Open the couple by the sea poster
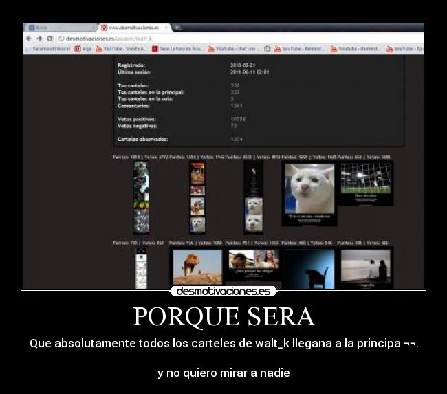The image size is (447, 394). (366, 267)
